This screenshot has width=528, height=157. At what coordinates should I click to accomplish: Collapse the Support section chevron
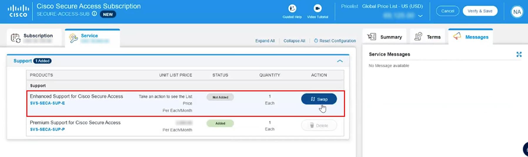[340, 61]
